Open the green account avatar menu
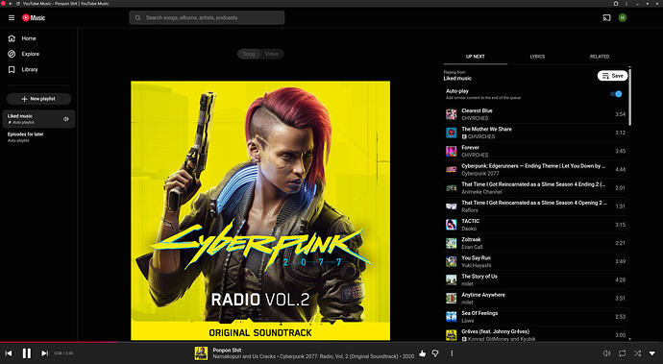Viewport: 663px width, 364px height. tap(623, 17)
